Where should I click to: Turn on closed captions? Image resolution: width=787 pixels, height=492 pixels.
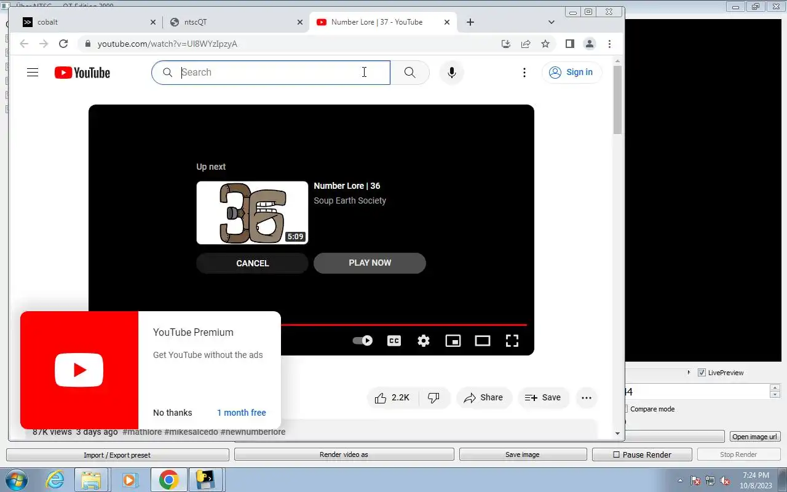click(x=394, y=341)
